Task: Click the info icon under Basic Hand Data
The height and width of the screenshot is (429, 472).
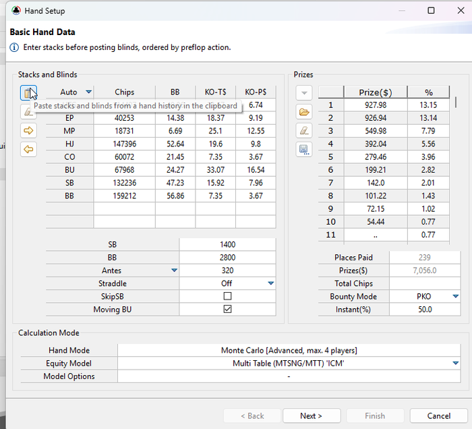Action: coord(14,48)
